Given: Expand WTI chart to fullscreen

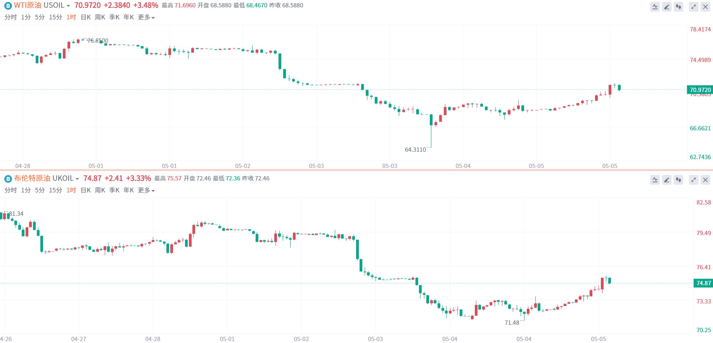Looking at the screenshot, I should 694,7.
